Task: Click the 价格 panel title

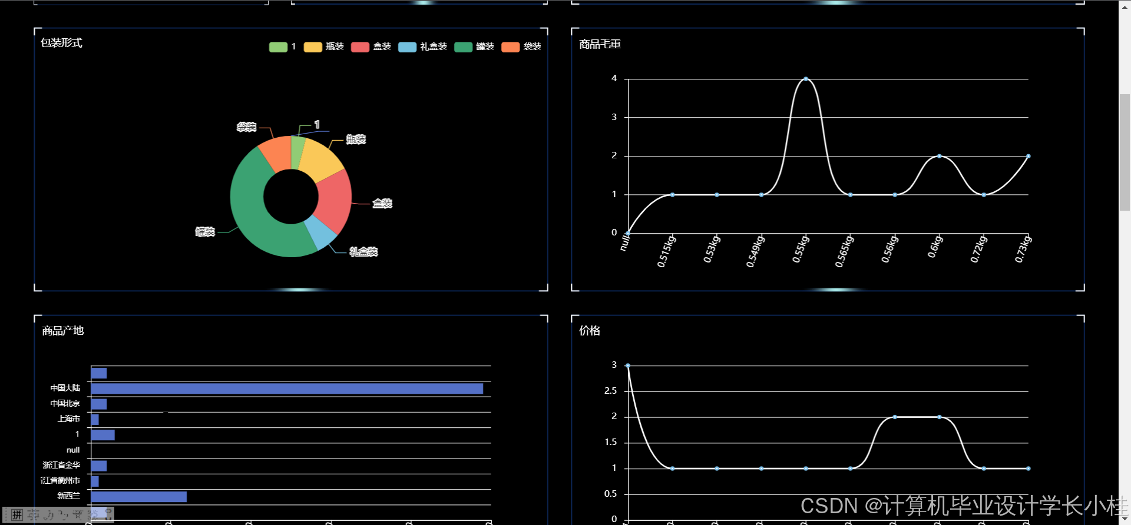Action: [590, 331]
